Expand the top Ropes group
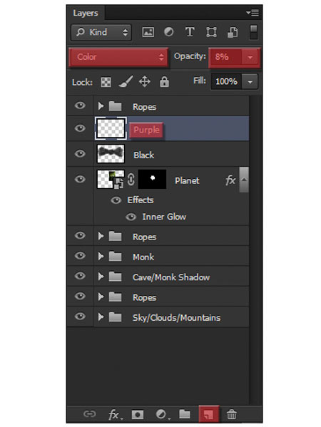321x427 pixels. pyautogui.click(x=101, y=106)
